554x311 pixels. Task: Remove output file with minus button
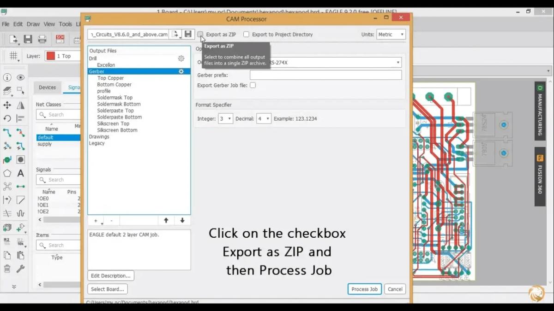pos(111,221)
